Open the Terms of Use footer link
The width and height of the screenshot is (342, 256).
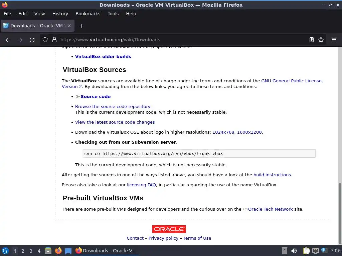click(197, 238)
